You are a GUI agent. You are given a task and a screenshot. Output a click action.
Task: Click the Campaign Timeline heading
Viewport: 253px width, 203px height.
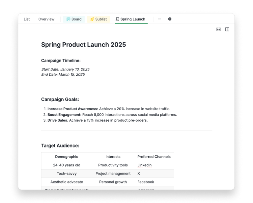[x=61, y=61]
